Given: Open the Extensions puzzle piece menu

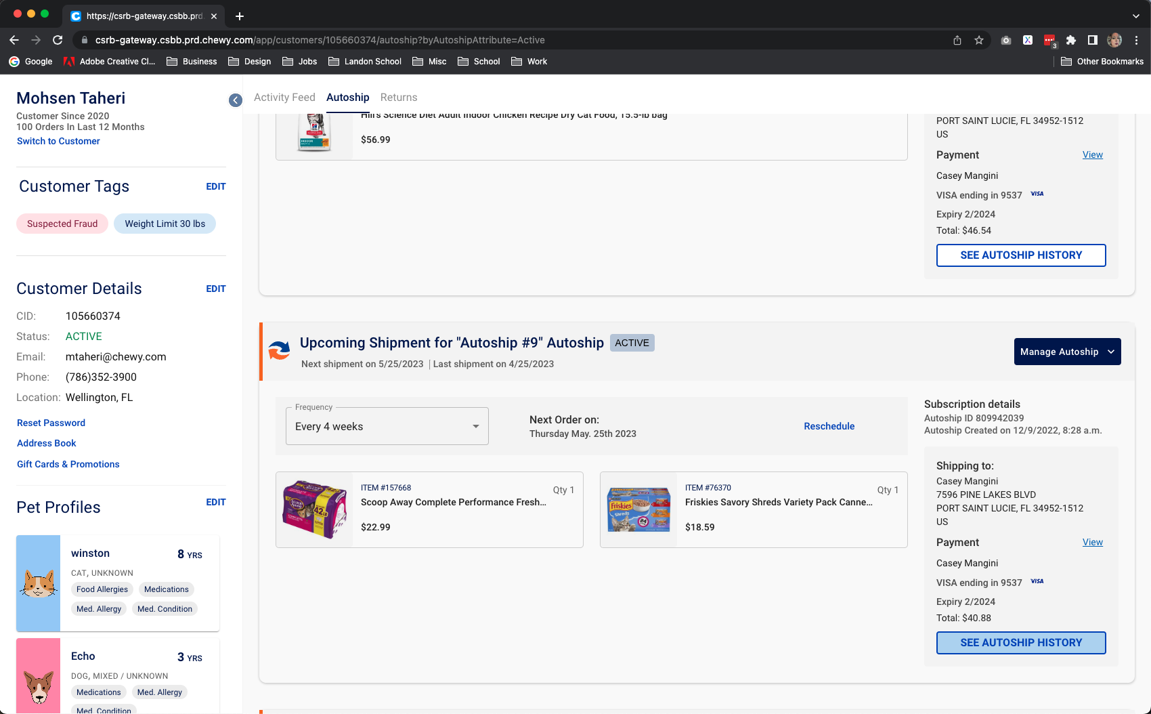Looking at the screenshot, I should point(1071,40).
